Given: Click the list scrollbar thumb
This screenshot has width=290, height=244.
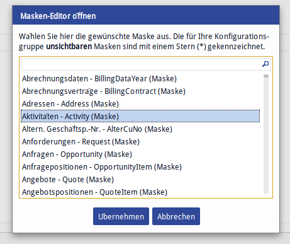Looking at the screenshot, I should click(266, 76).
